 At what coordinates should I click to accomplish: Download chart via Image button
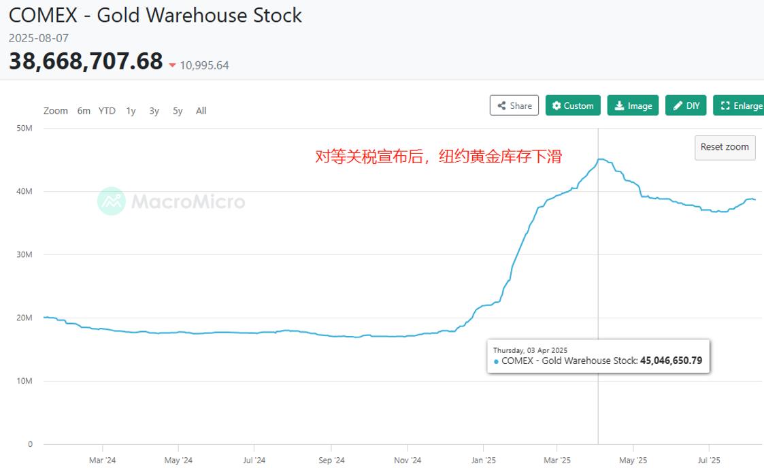633,105
